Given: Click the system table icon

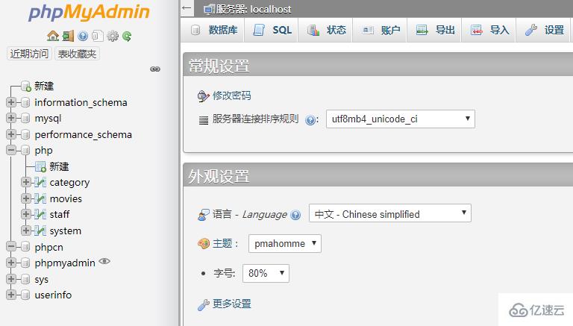Looking at the screenshot, I should point(40,231).
